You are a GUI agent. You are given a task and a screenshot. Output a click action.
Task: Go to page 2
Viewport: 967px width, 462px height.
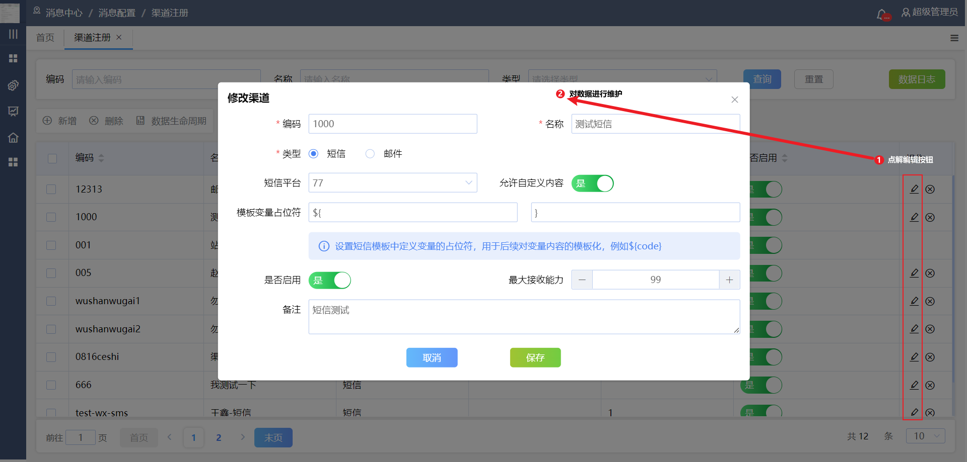(219, 437)
